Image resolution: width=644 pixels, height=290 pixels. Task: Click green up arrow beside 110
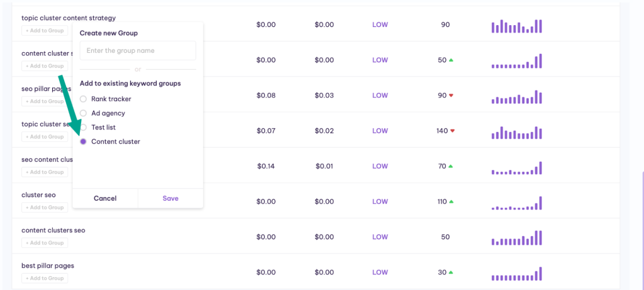coord(451,201)
